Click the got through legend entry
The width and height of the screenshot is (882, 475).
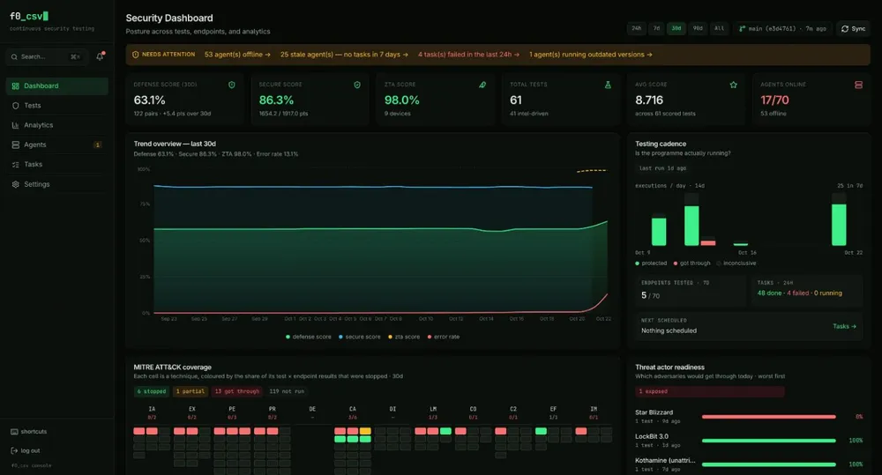[x=691, y=263]
